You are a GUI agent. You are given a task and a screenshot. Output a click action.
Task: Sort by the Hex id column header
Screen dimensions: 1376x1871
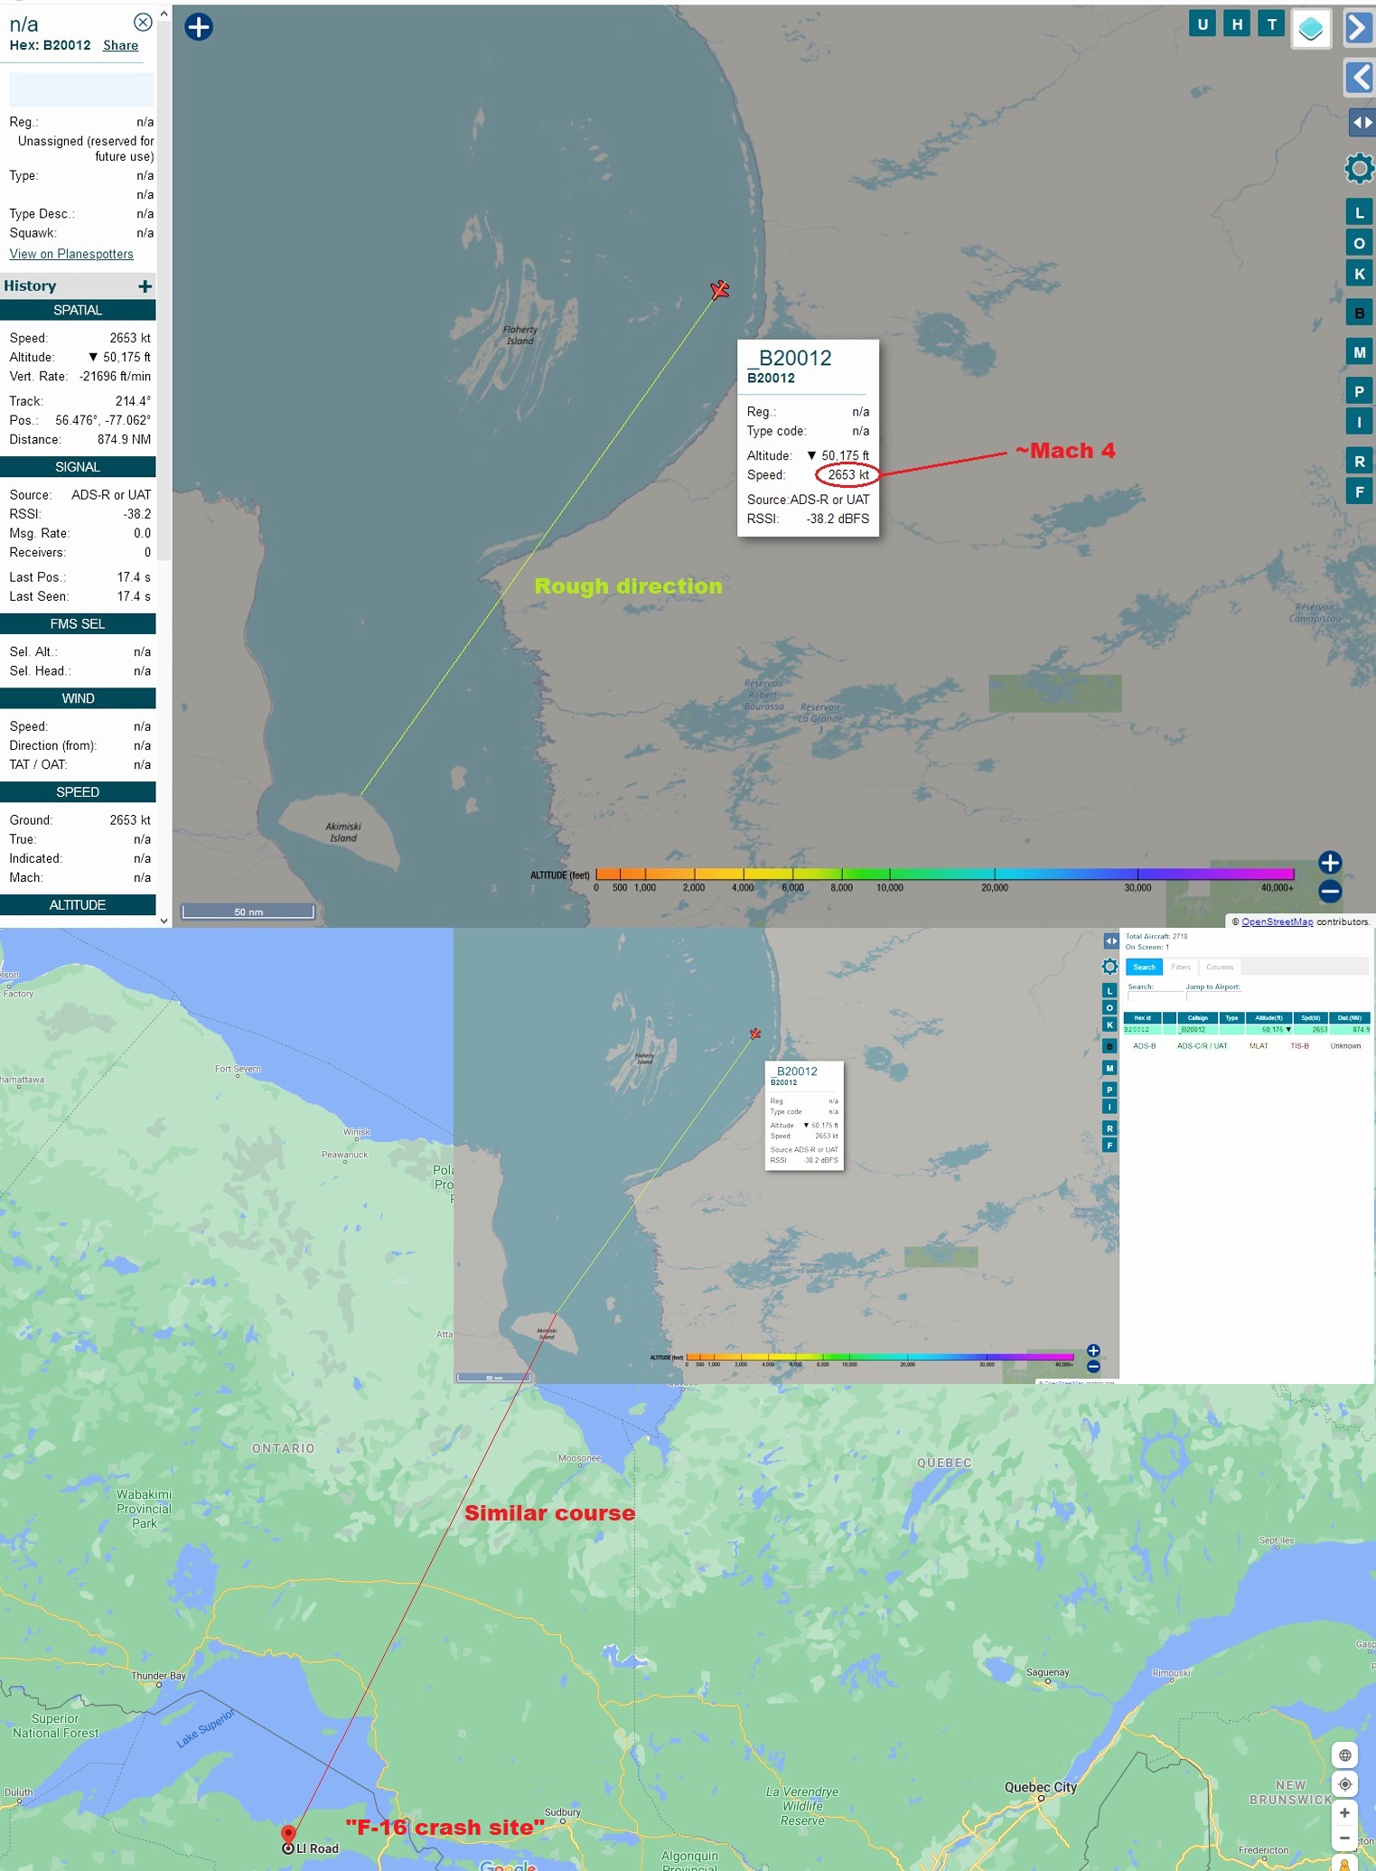pyautogui.click(x=1142, y=1018)
